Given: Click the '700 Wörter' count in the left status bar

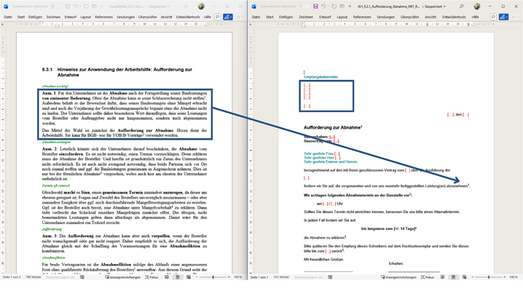Looking at the screenshot, I should (34, 277).
